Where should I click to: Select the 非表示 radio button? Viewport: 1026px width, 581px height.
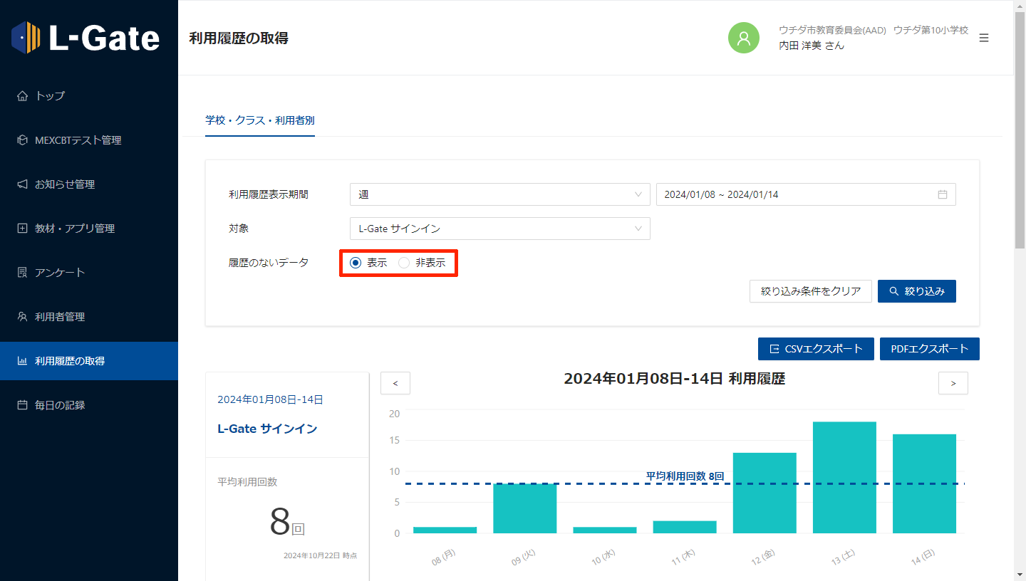(404, 263)
